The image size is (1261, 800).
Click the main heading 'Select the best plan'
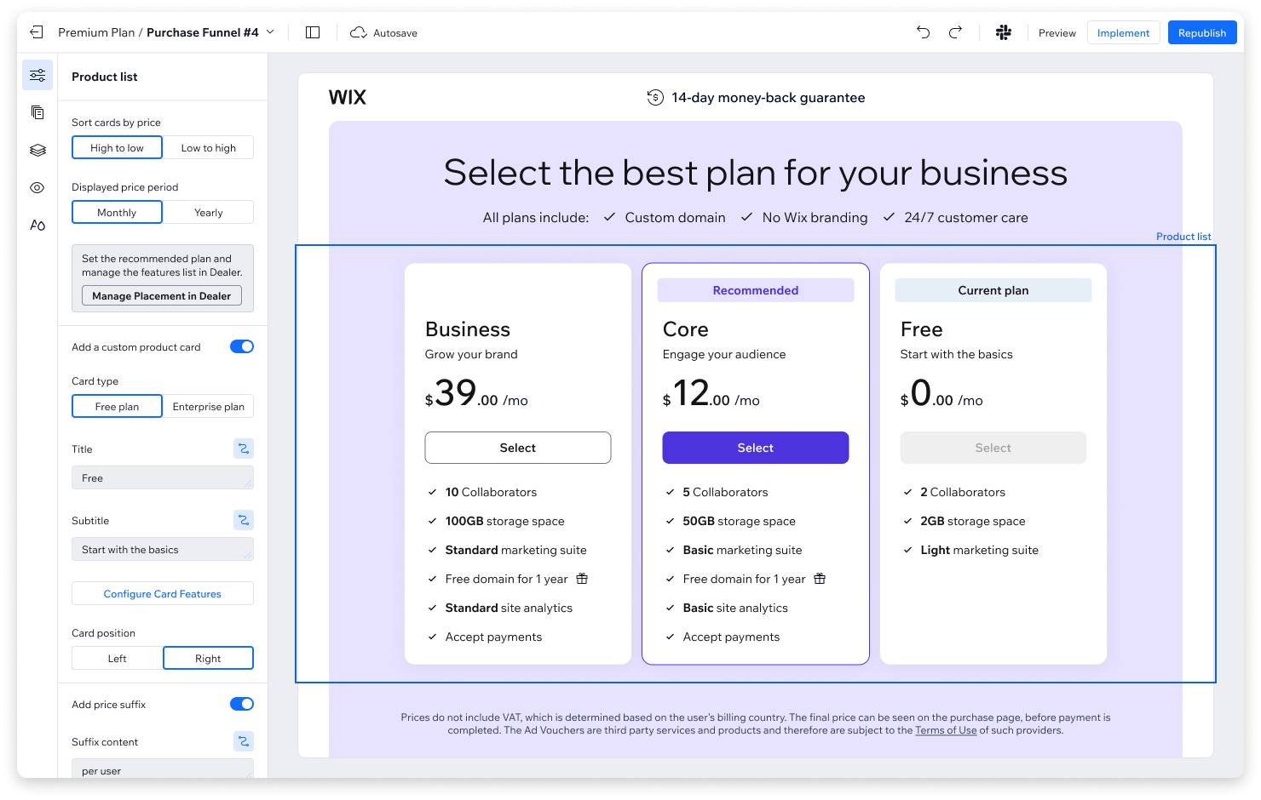(x=756, y=173)
